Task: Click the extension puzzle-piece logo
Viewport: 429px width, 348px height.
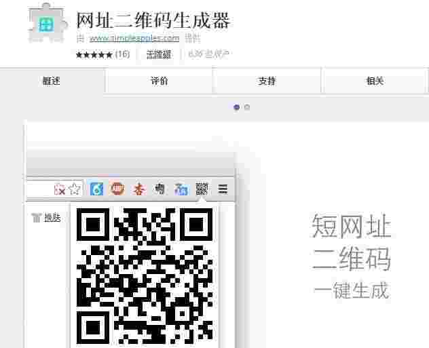Action: 48,23
